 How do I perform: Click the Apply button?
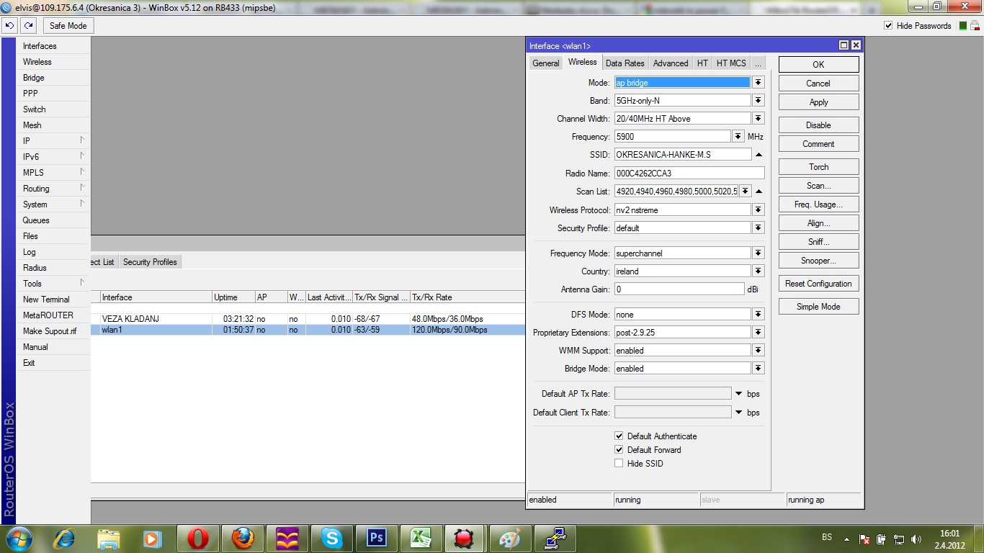(818, 102)
